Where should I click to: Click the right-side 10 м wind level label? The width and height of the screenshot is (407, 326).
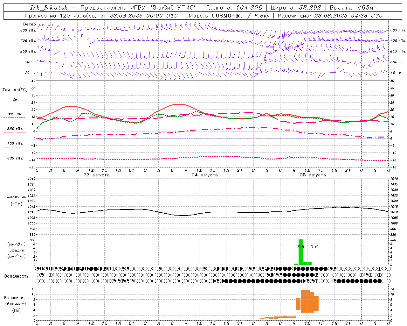click(x=396, y=73)
